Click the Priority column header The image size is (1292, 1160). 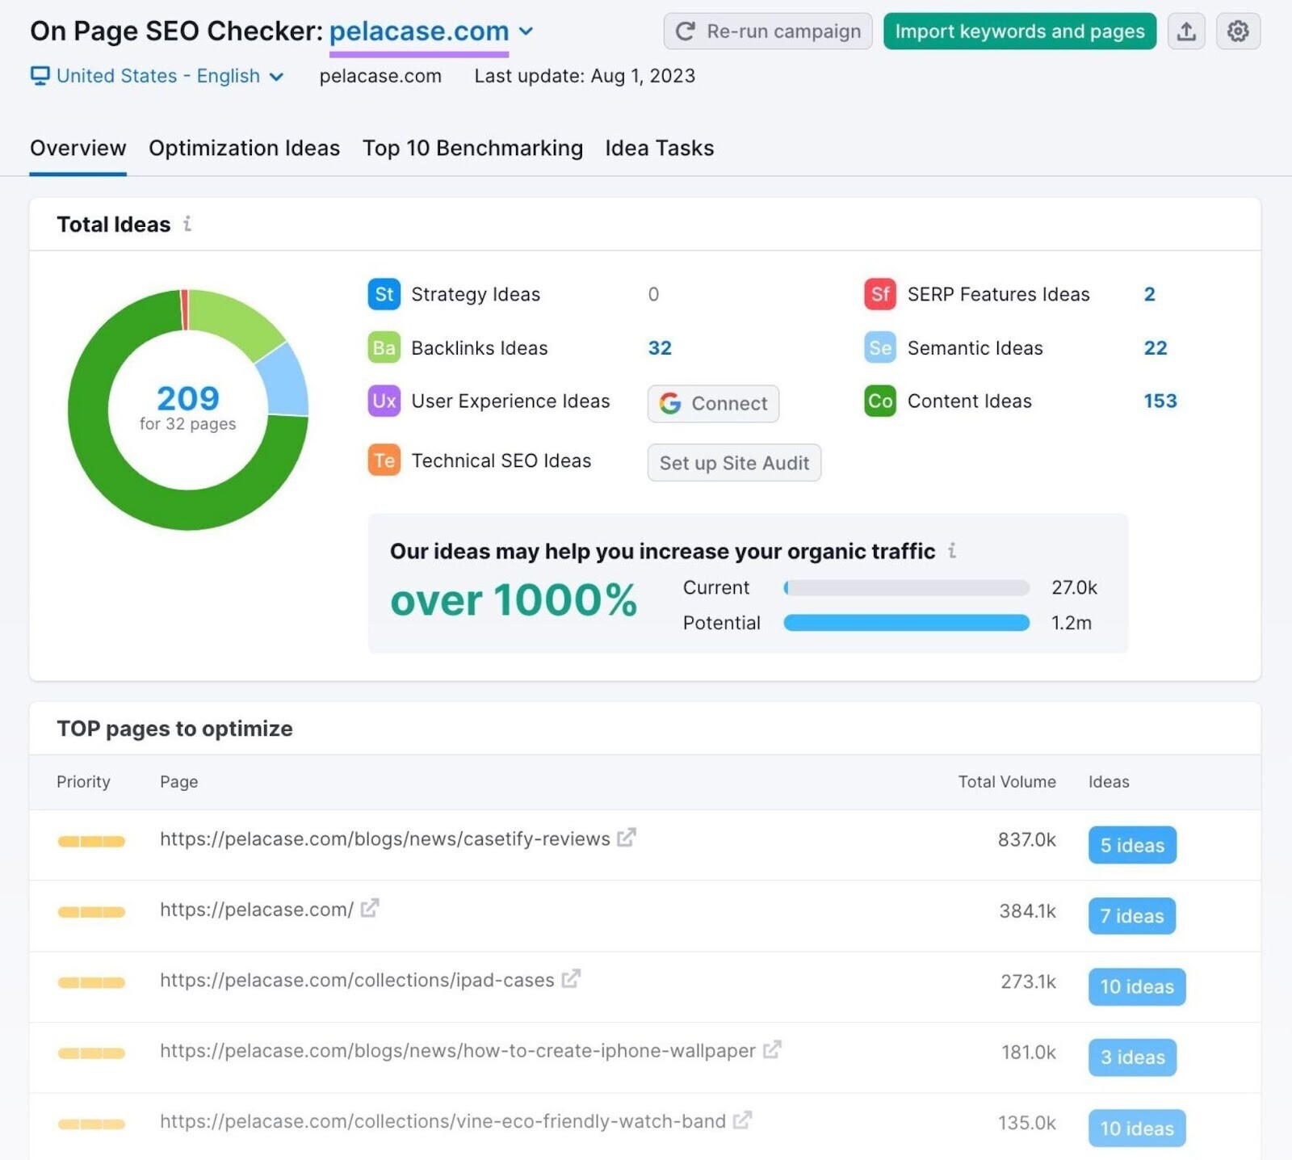[x=83, y=782]
